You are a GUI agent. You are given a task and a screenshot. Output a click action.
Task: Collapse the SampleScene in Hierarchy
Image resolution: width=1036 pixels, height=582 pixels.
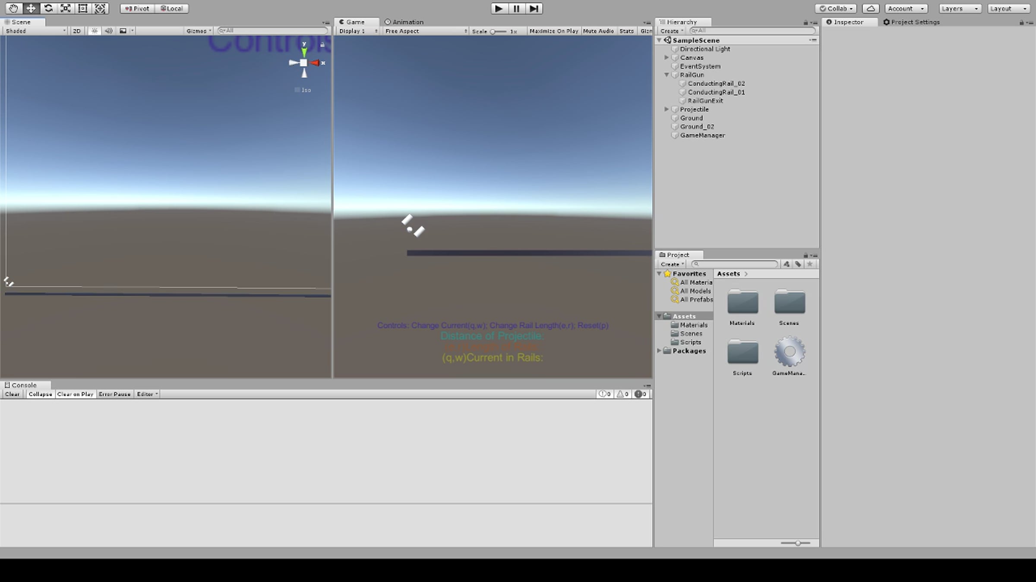tap(659, 40)
